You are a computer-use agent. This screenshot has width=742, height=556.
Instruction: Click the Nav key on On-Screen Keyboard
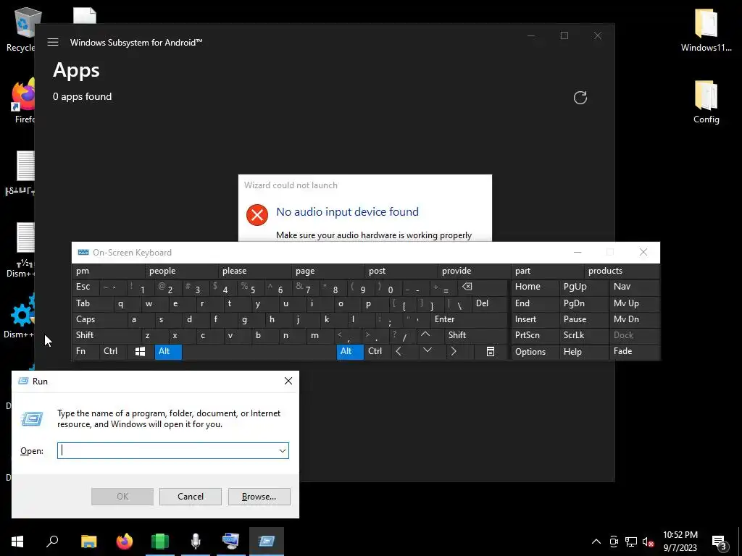pos(634,287)
